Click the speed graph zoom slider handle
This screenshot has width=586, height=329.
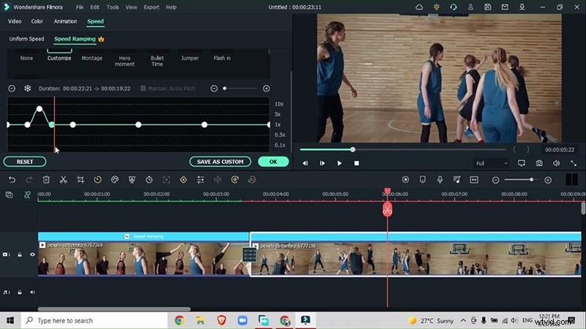(225, 88)
